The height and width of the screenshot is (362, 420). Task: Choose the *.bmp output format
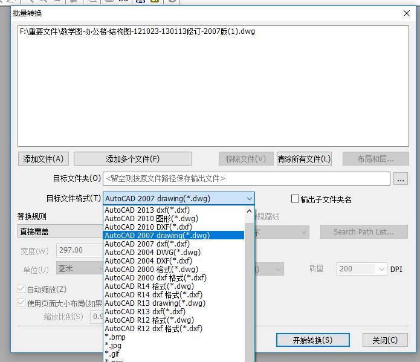[115, 337]
